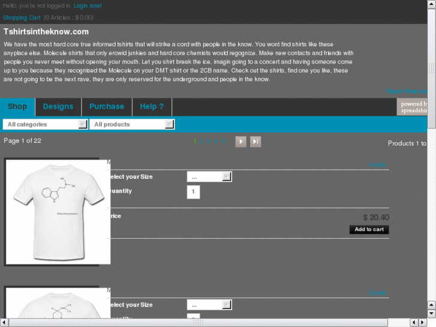The width and height of the screenshot is (436, 327).
Task: Click the Login now! link
Action: pyautogui.click(x=88, y=5)
